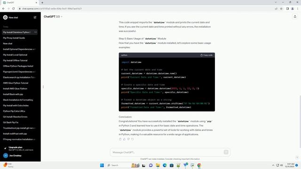Open the Pip Install Offline Tutorial chat
301x169 pixels.
(20, 61)
